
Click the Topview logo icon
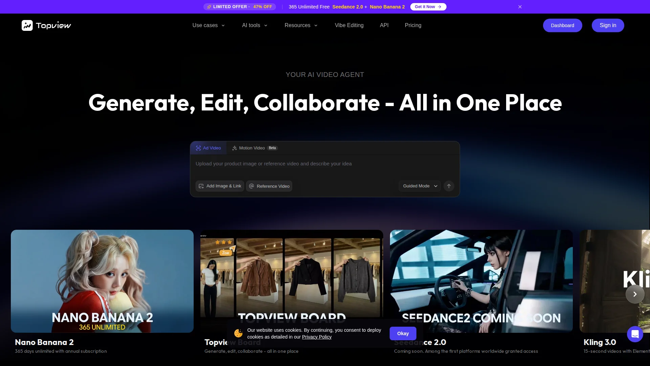point(27,25)
